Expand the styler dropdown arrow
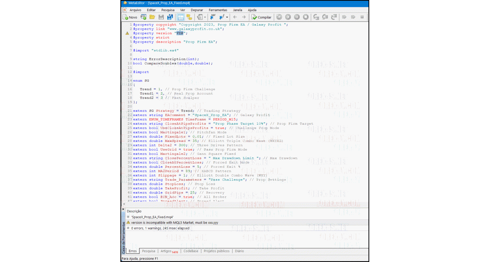Image resolution: width=490 pixels, height=262 pixels. [205, 17]
